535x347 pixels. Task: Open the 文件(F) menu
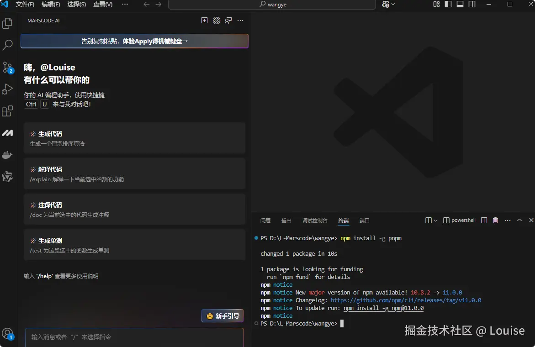click(x=25, y=5)
